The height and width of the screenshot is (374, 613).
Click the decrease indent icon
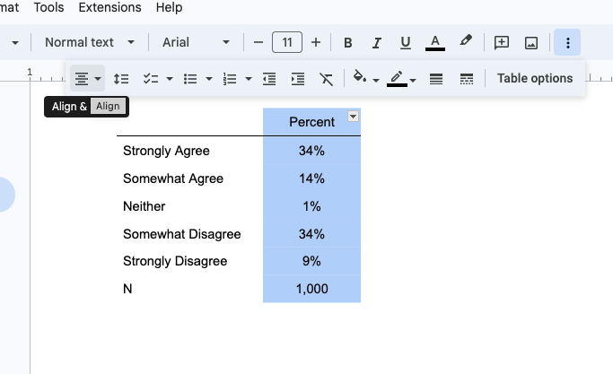point(269,79)
